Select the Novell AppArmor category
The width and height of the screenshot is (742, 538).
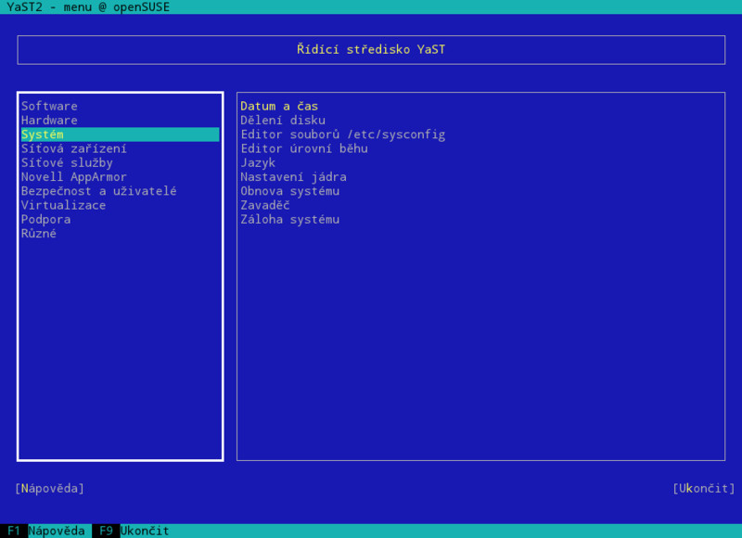(74, 177)
